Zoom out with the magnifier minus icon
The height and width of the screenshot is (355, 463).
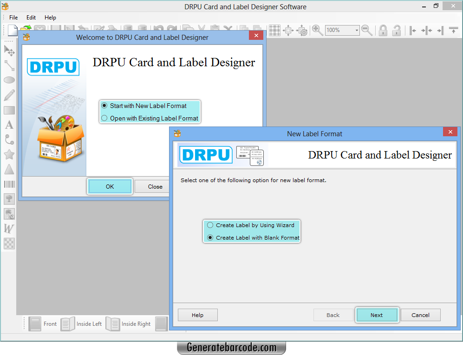pos(367,30)
